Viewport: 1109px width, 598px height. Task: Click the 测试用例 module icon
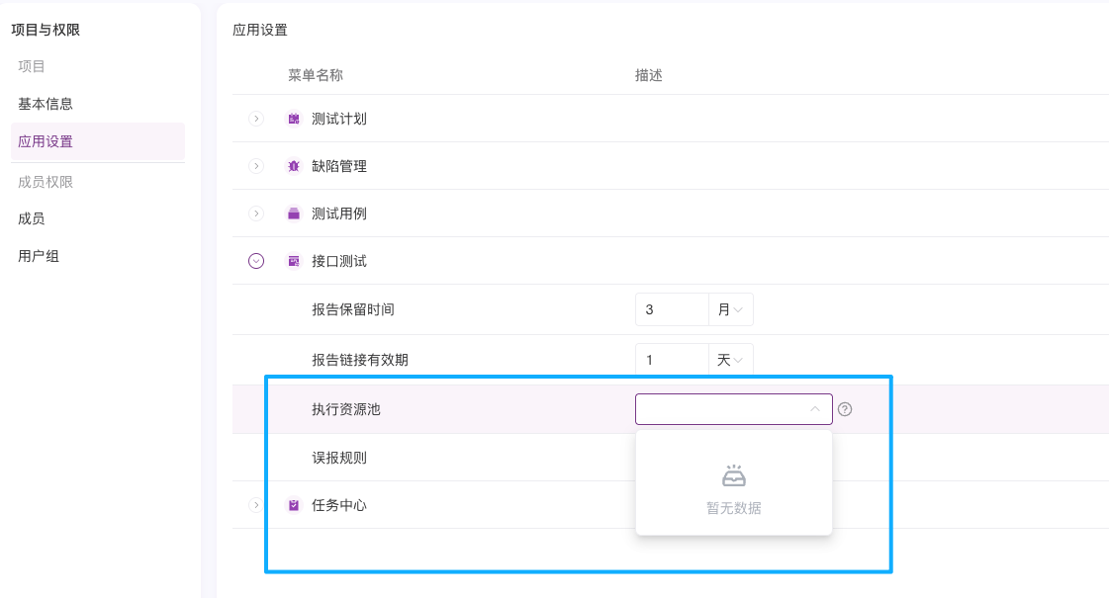(x=294, y=214)
